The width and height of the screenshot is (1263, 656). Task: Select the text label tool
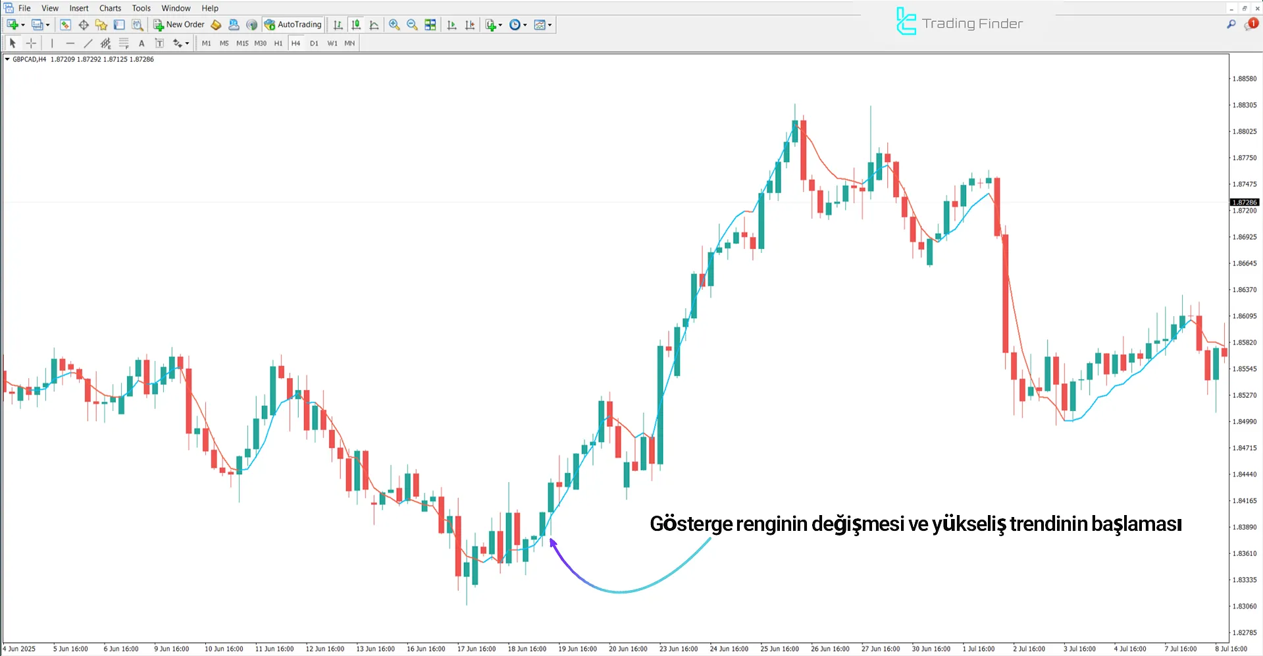pos(142,43)
